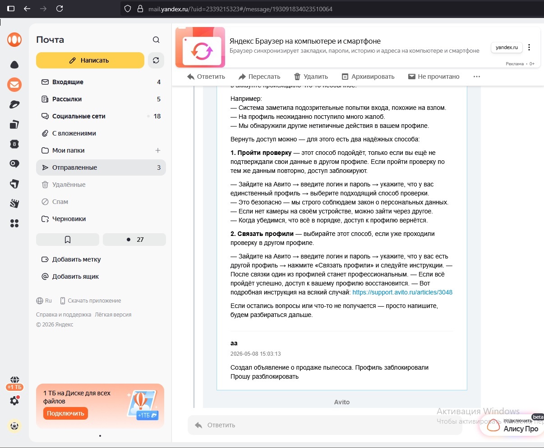Open the three-dot more actions in message toolbar

[477, 77]
